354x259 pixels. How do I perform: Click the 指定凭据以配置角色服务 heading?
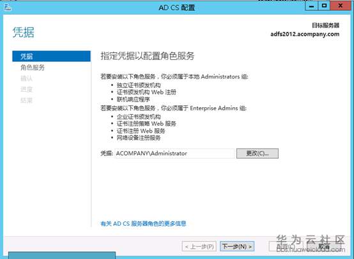point(148,56)
